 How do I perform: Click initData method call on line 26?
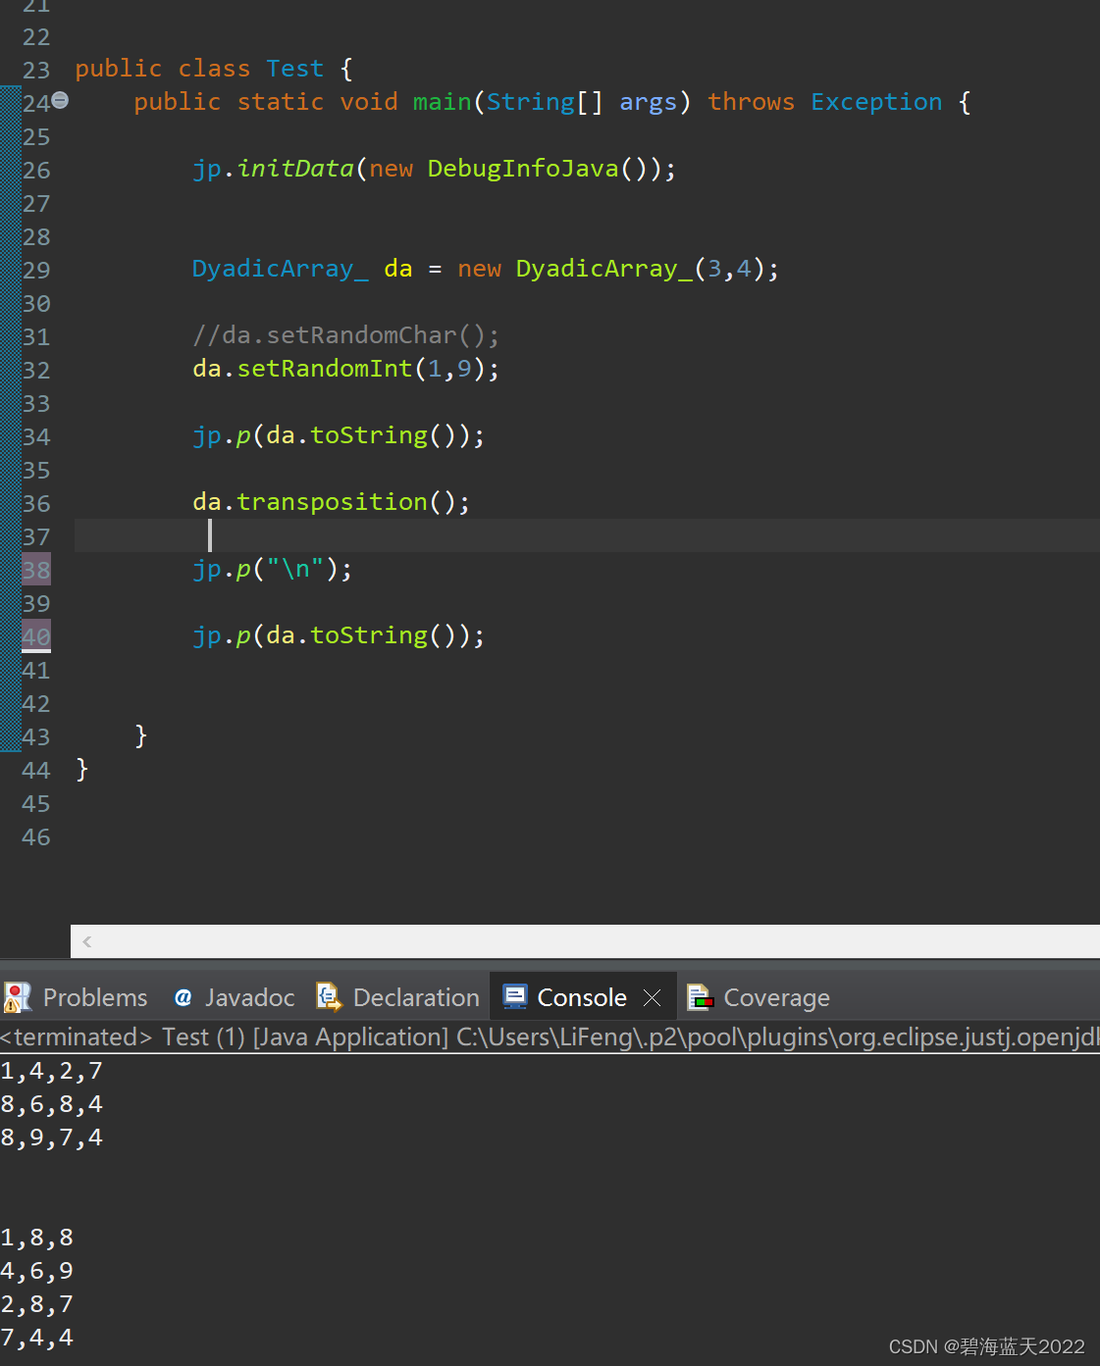point(294,169)
